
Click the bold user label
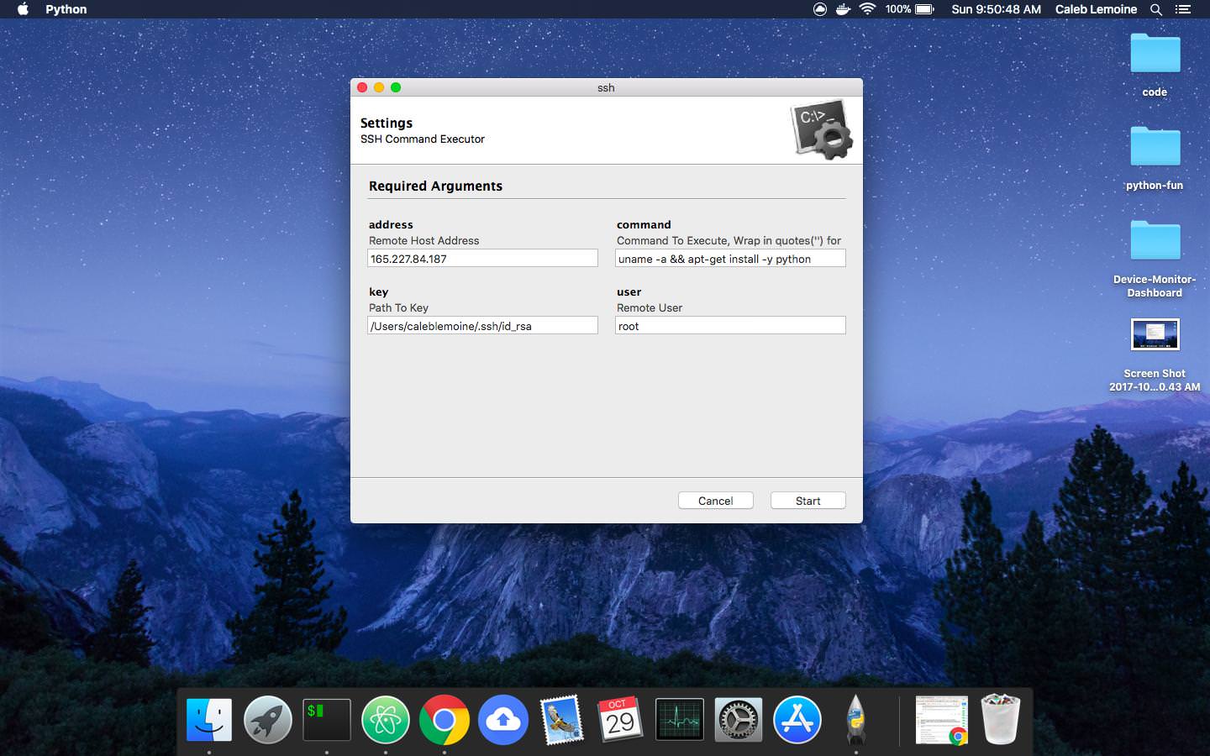click(629, 291)
